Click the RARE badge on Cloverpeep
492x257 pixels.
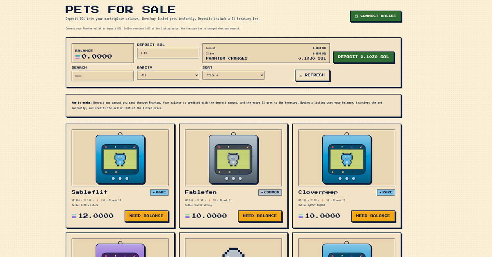point(386,192)
